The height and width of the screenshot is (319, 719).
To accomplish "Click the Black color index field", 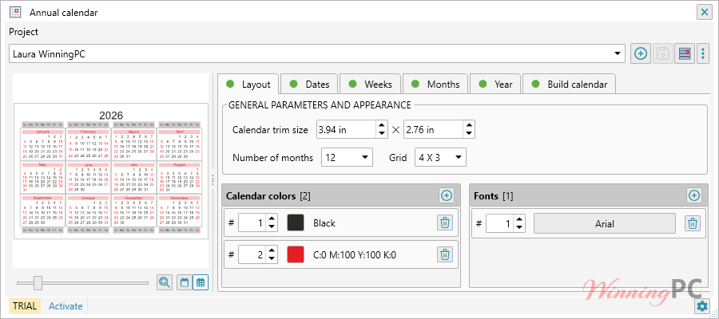I will coord(252,223).
